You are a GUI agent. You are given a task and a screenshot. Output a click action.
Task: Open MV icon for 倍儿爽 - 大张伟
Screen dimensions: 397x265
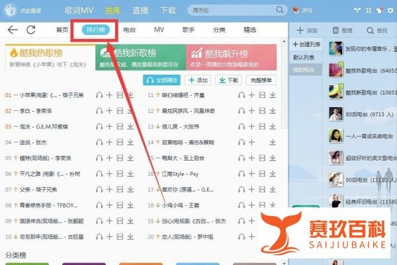[262, 126]
